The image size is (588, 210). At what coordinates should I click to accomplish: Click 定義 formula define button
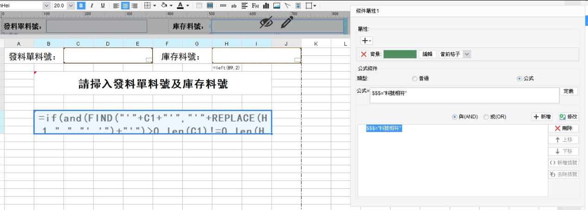pyautogui.click(x=569, y=91)
